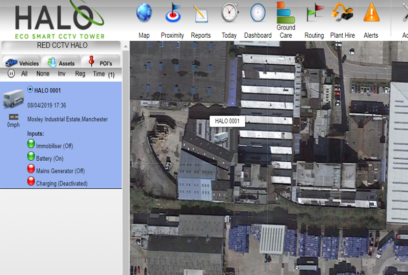Viewport: 408px width, 275px height.
Task: Click the timestamp 08/04/2019 17:36
Action: tap(46, 106)
